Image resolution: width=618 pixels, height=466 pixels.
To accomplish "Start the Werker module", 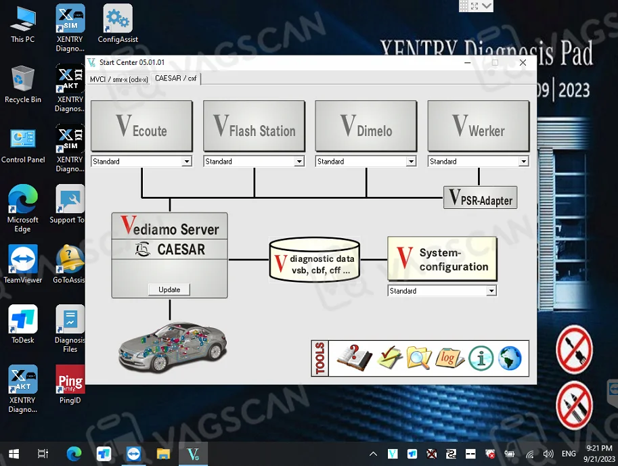I will click(x=478, y=126).
